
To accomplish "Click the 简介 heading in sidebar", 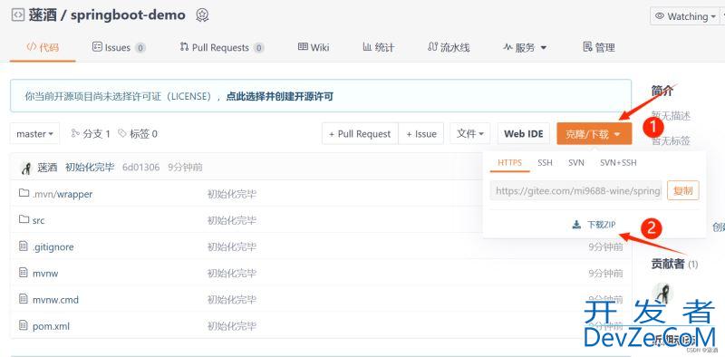I will tap(662, 91).
